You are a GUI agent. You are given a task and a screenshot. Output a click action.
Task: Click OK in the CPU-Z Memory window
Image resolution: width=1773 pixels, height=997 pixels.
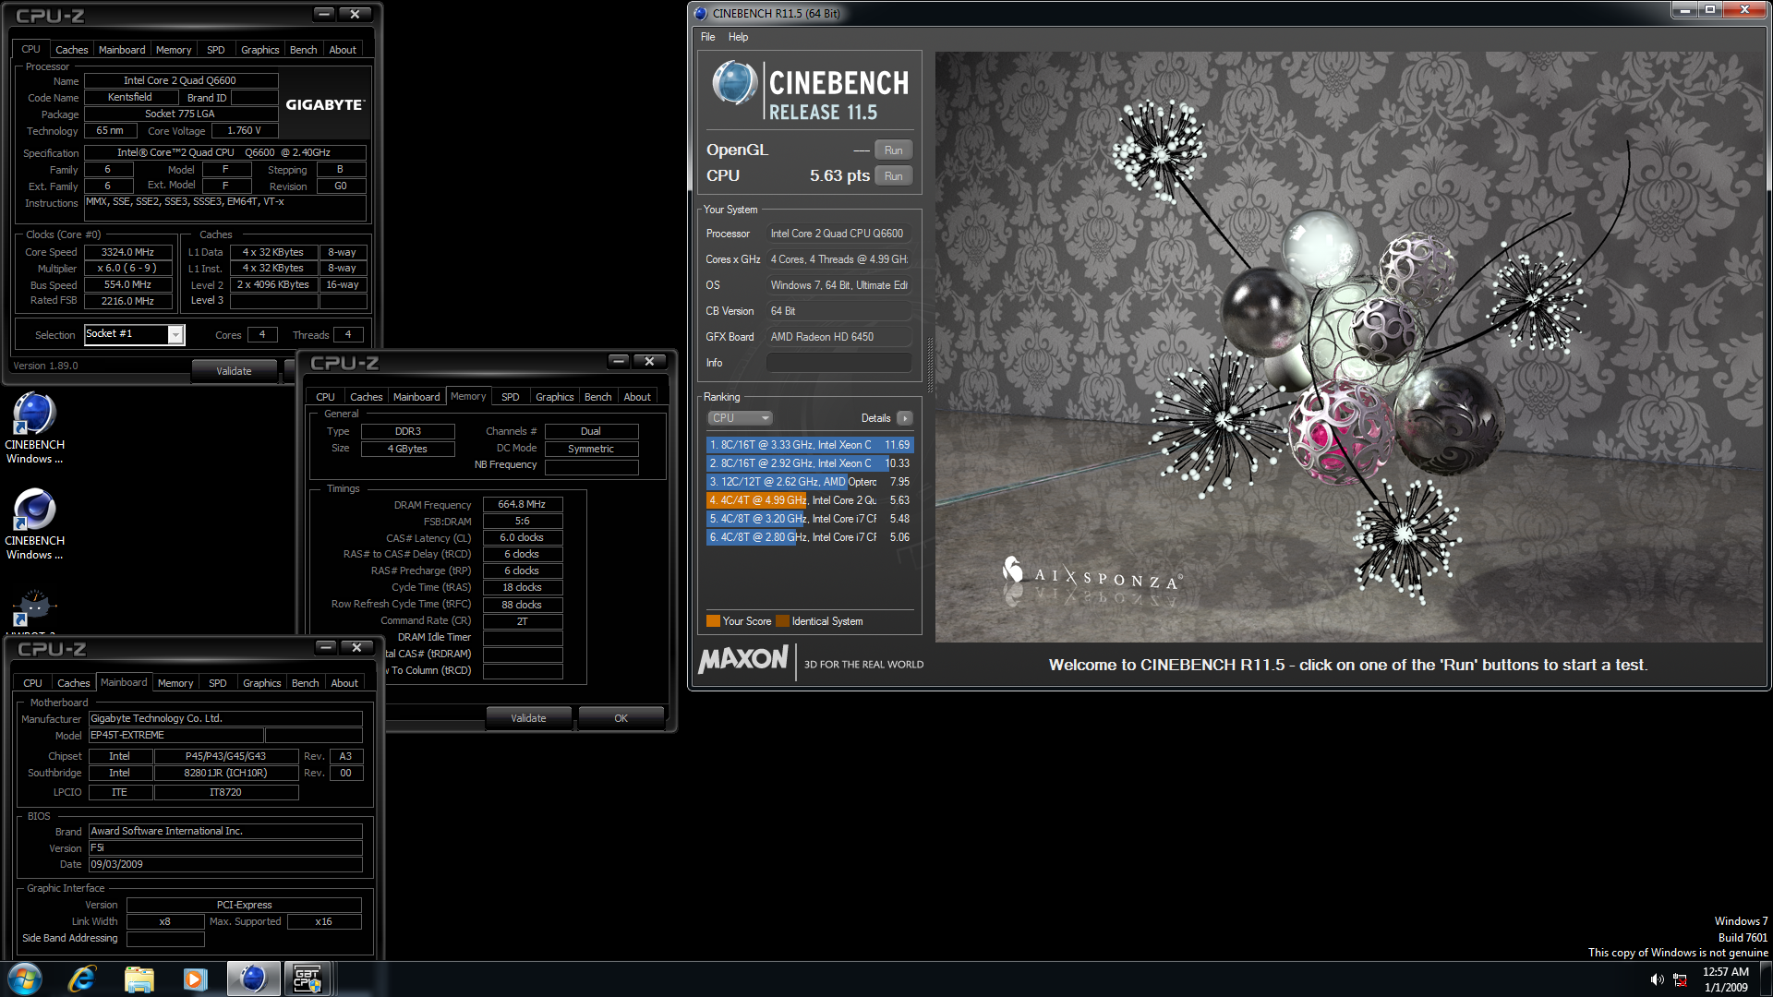(x=621, y=718)
